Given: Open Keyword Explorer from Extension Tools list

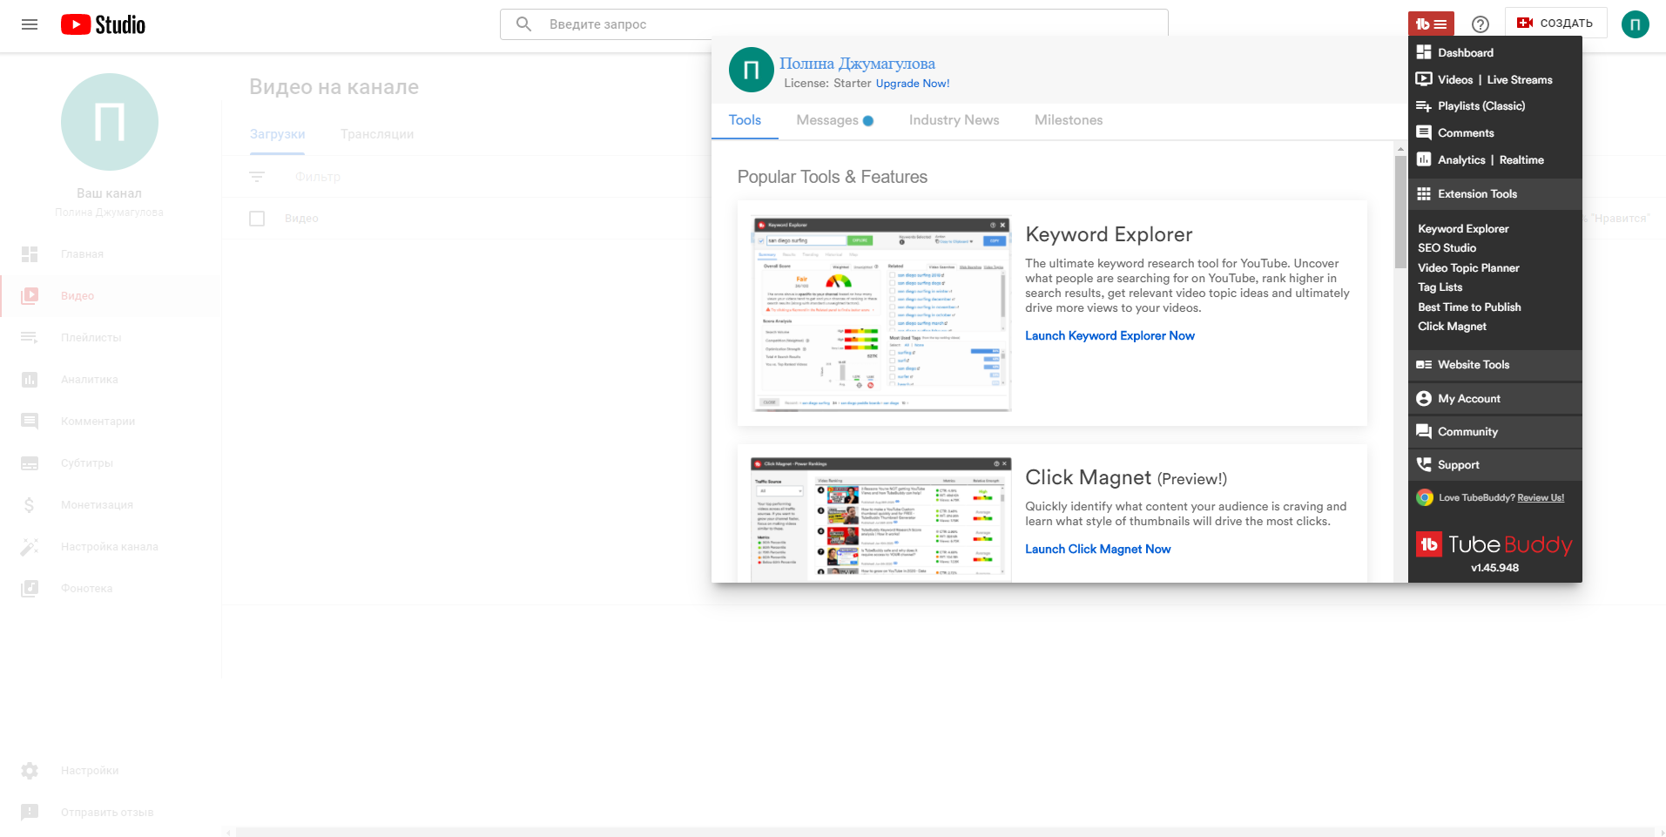Looking at the screenshot, I should pyautogui.click(x=1463, y=228).
